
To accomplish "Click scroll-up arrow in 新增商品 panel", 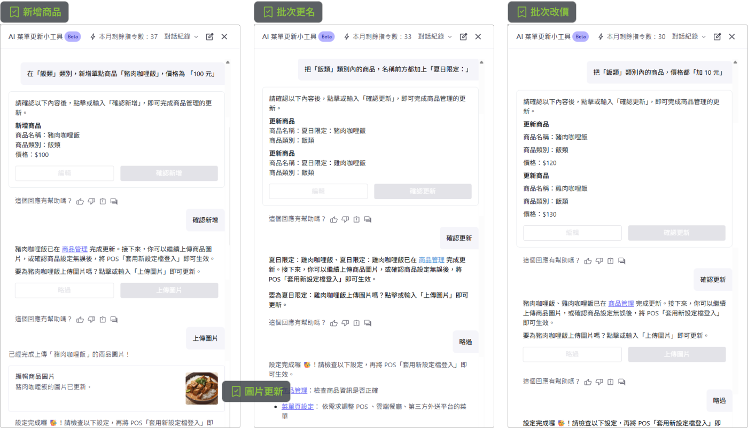I will tap(228, 62).
